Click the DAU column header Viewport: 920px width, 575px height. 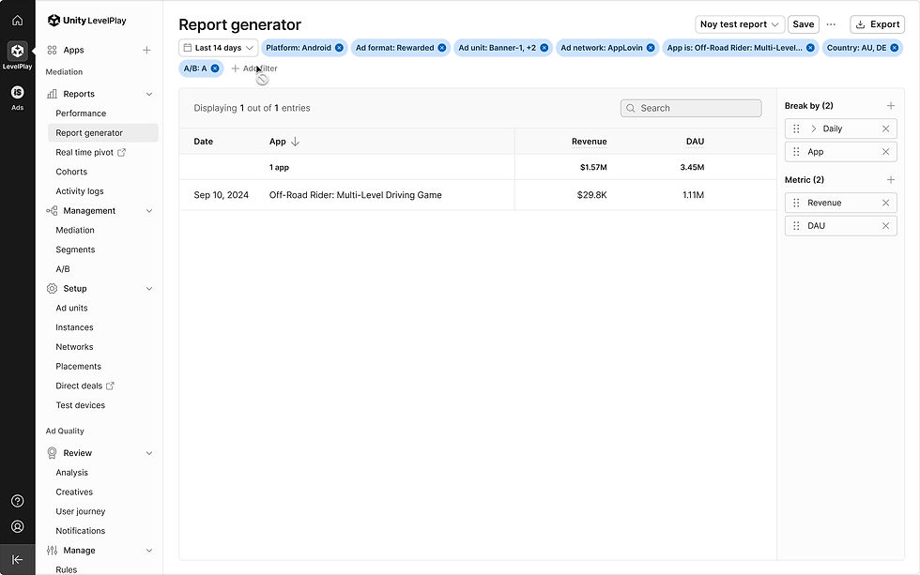pyautogui.click(x=696, y=142)
